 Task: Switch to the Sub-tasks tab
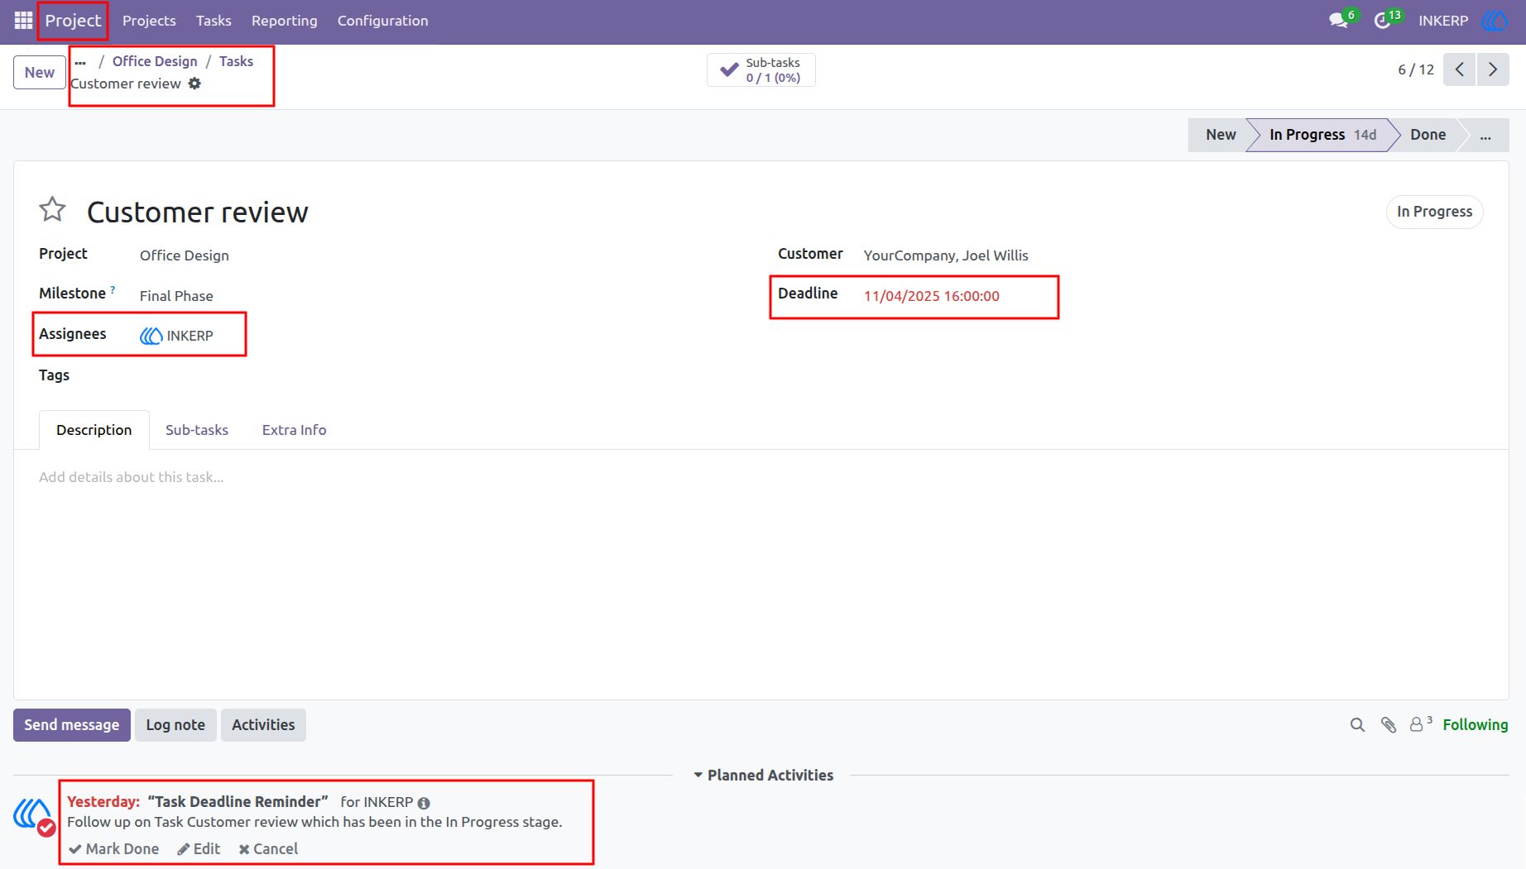tap(197, 430)
